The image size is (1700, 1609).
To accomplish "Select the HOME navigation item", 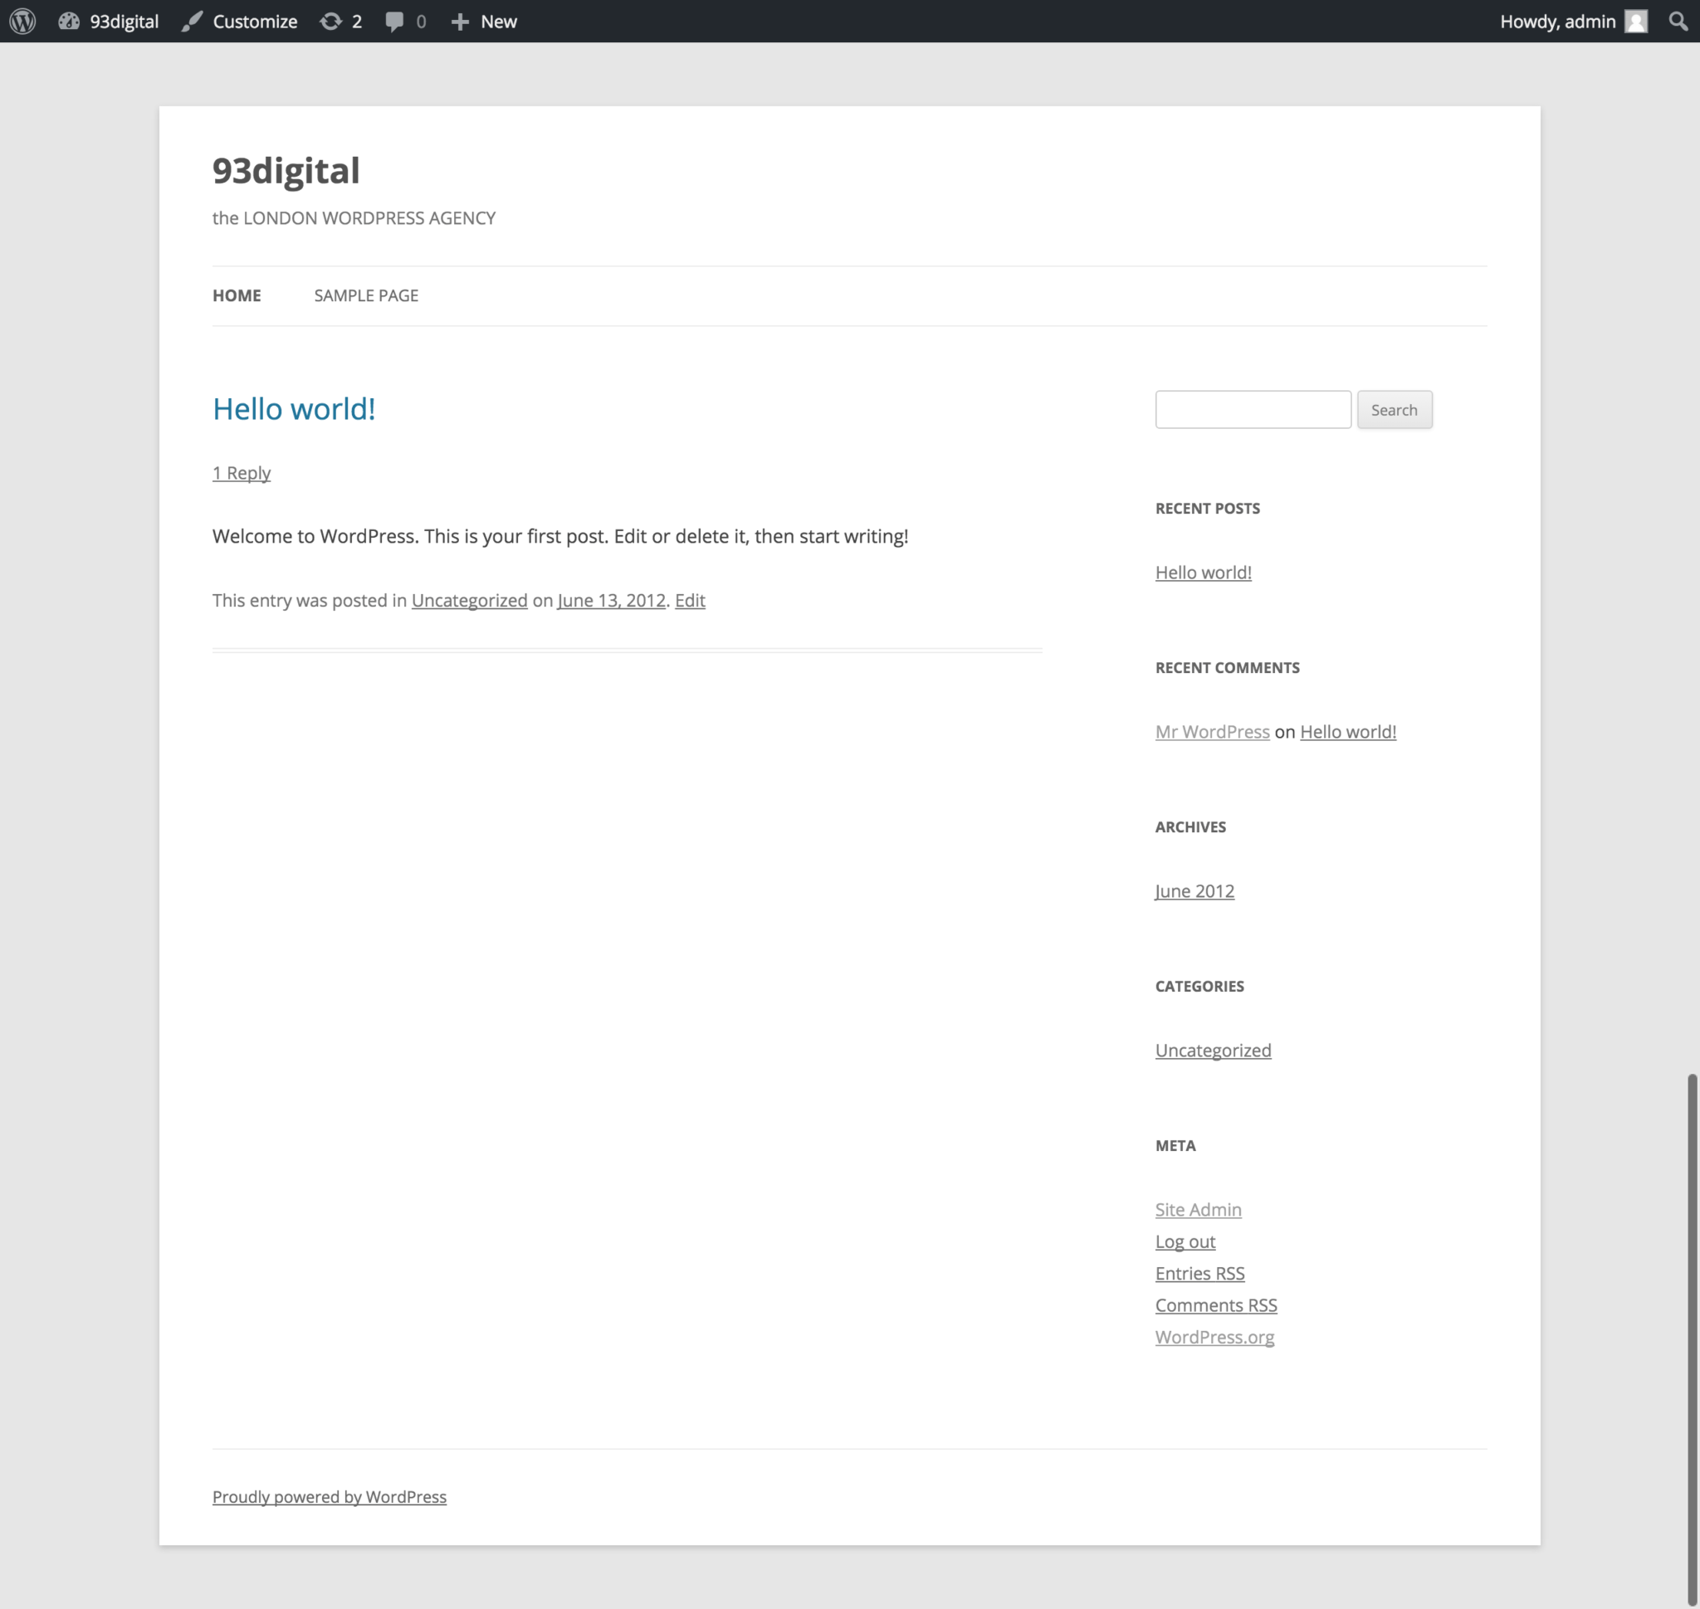I will coord(237,295).
